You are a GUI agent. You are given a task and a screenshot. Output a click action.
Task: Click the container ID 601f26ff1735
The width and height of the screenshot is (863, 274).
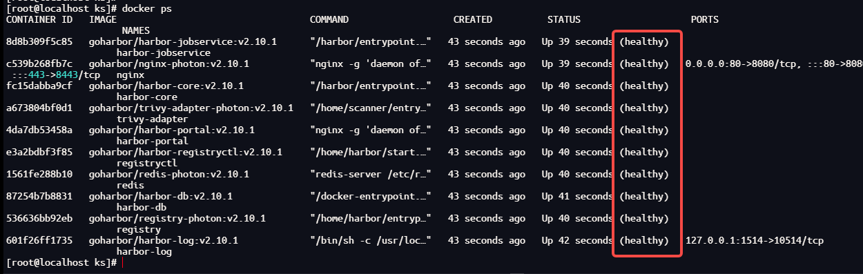coord(39,241)
